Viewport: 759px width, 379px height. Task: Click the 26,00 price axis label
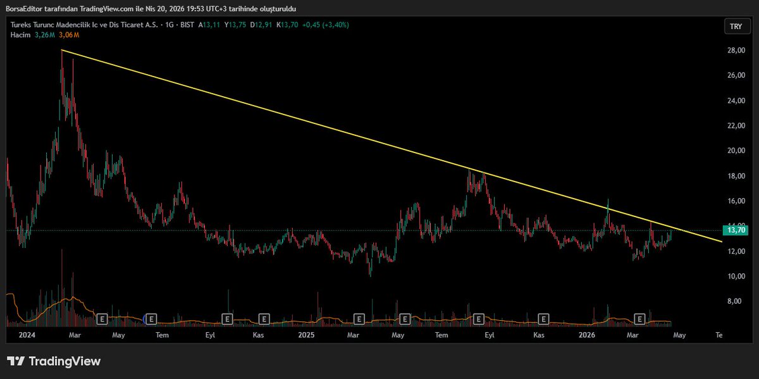736,75
